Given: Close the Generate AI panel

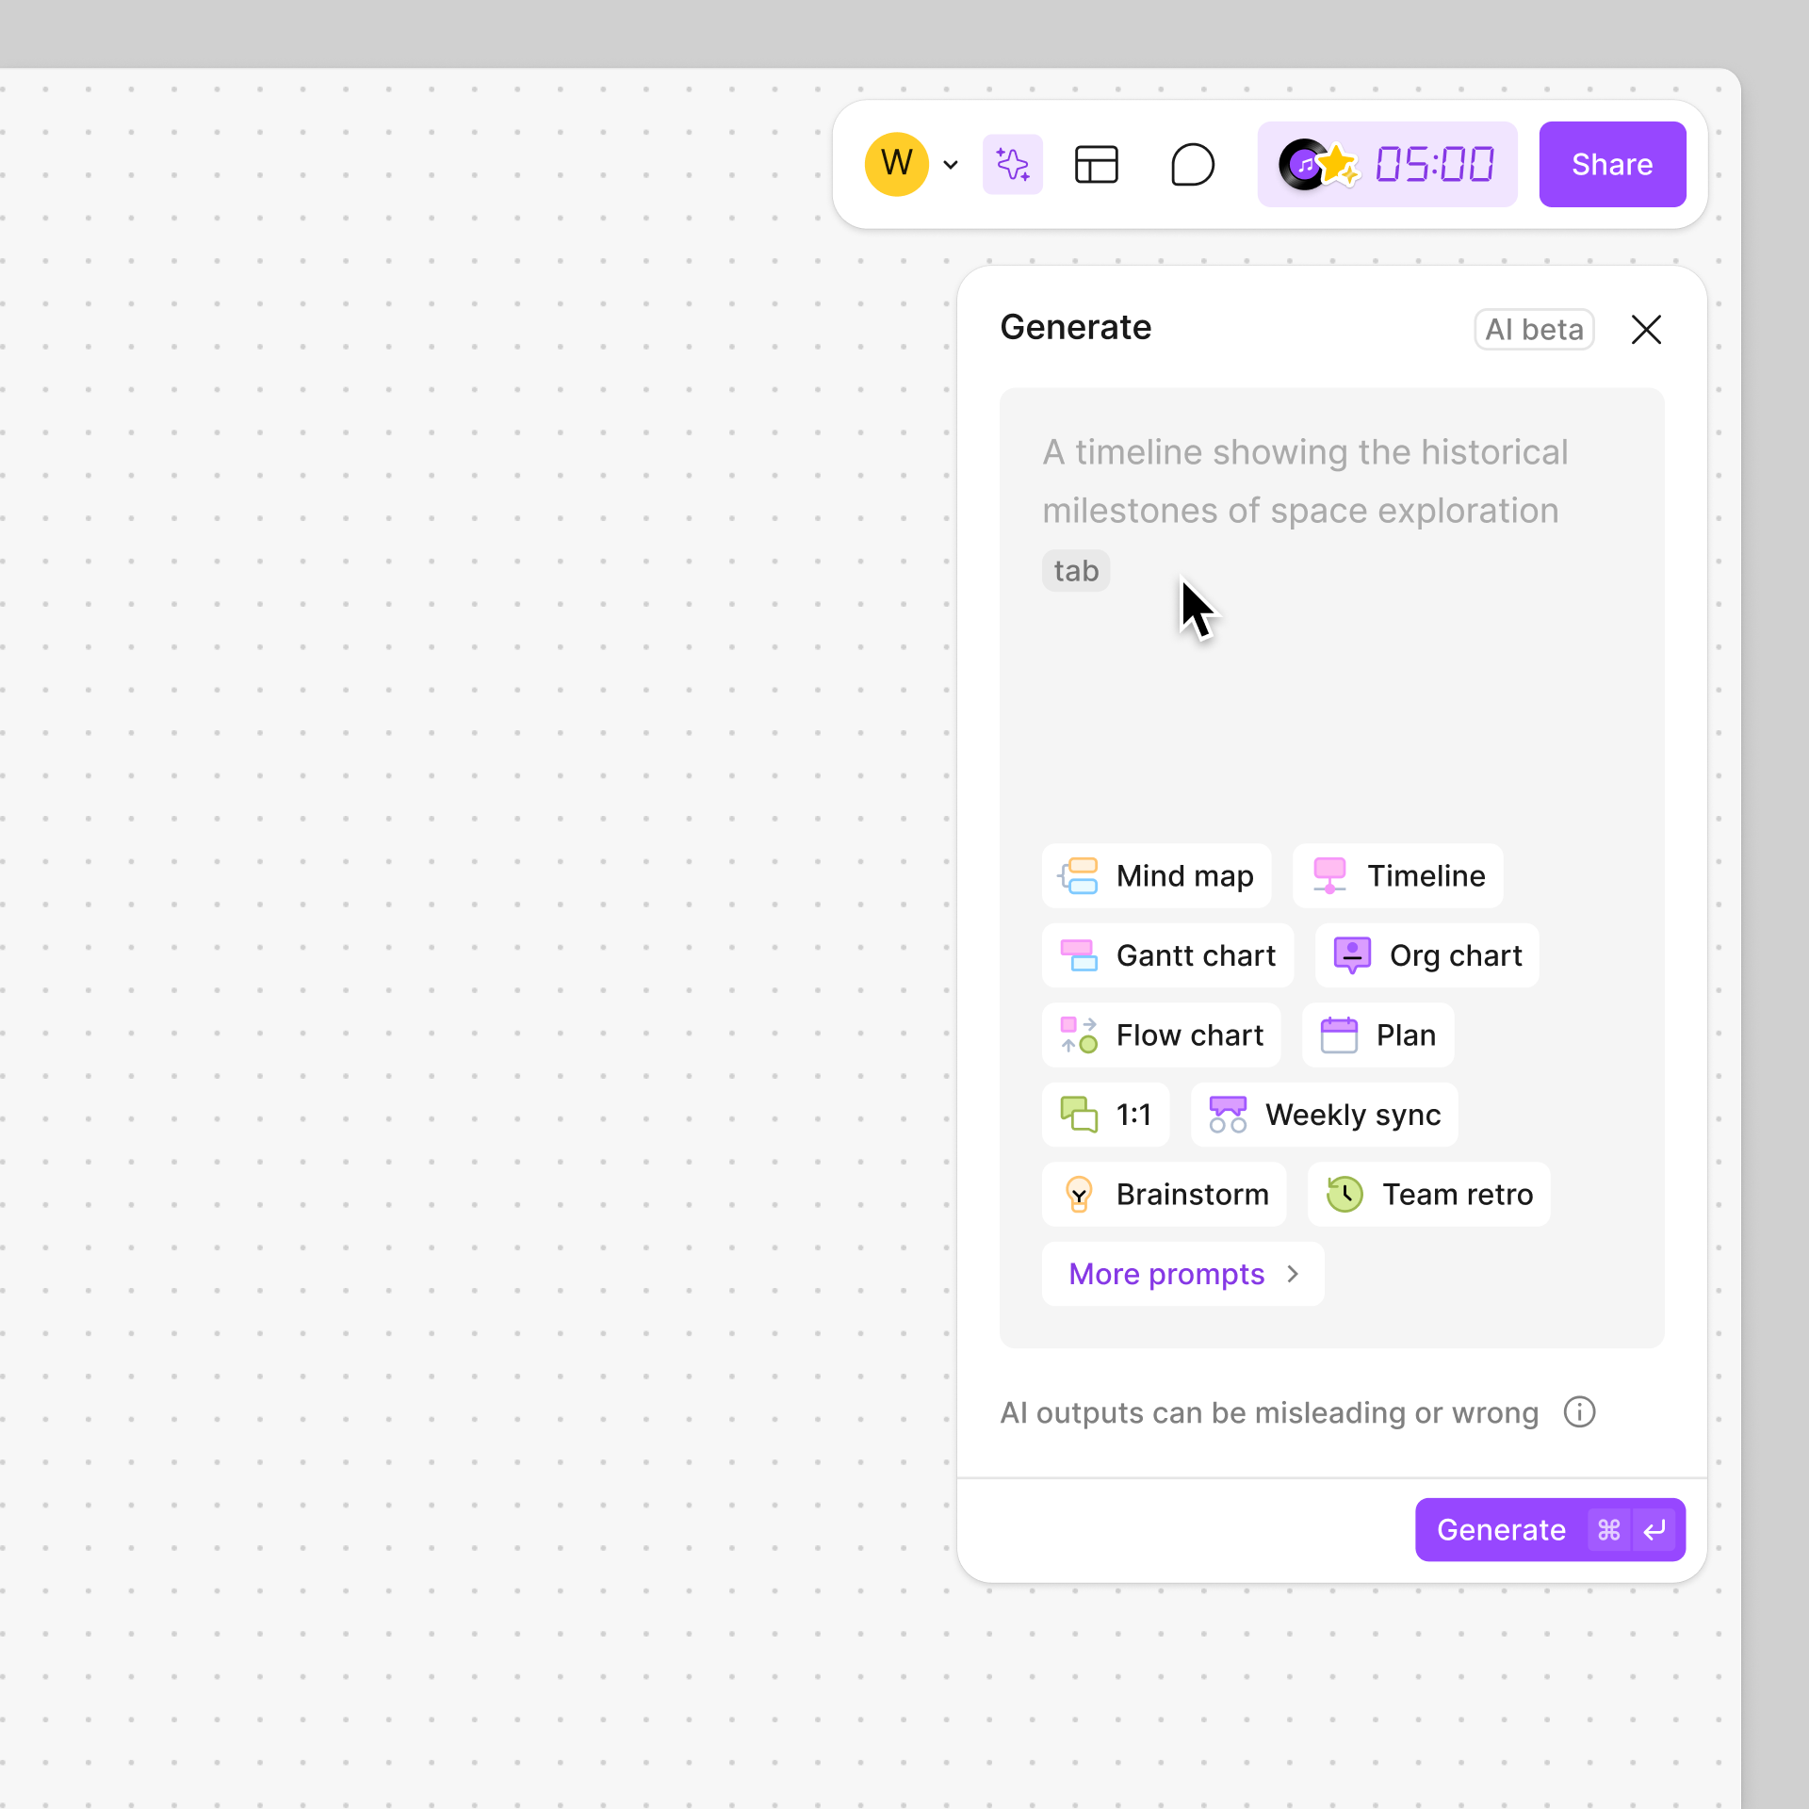Looking at the screenshot, I should [x=1647, y=328].
